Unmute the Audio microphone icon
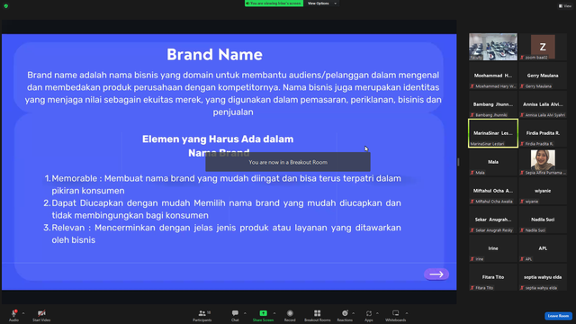Viewport: 576px width, 324px height. click(14, 313)
